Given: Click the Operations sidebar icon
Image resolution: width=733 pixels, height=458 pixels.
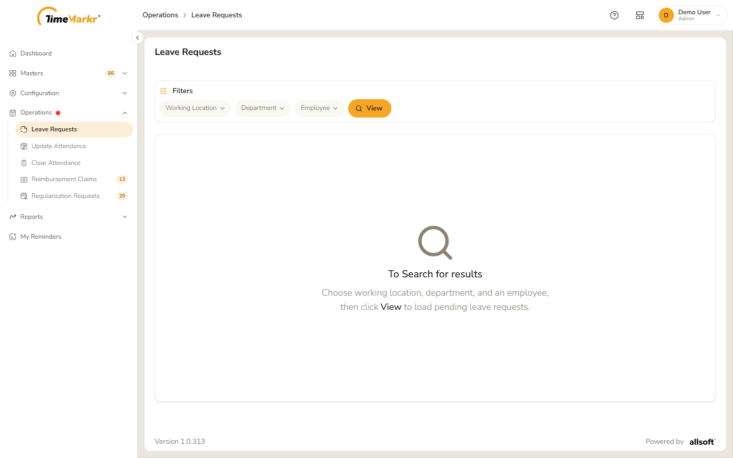Looking at the screenshot, I should (x=13, y=113).
